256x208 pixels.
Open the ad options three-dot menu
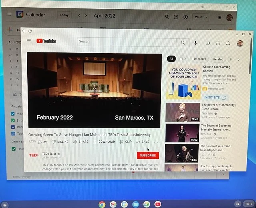pyautogui.click(x=241, y=68)
